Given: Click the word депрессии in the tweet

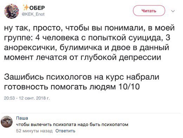Looking at the screenshot, I should coord(140,57).
